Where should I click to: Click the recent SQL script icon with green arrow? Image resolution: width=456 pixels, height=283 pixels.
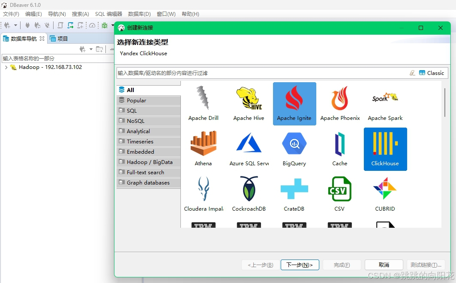coord(70,26)
